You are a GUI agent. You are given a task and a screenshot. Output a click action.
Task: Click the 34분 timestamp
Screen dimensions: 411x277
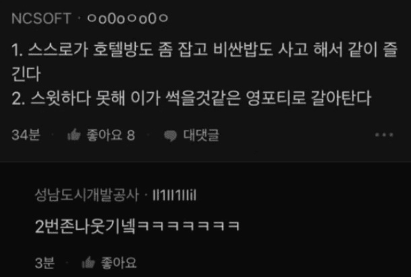point(26,135)
